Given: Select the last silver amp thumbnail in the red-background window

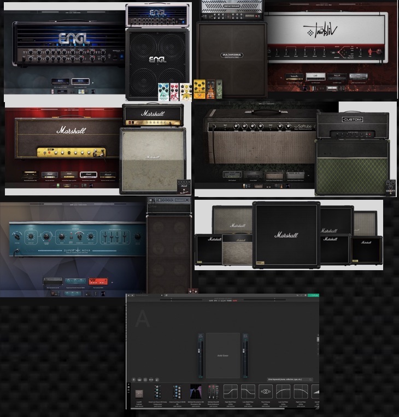Looking at the screenshot, I should [358, 76].
